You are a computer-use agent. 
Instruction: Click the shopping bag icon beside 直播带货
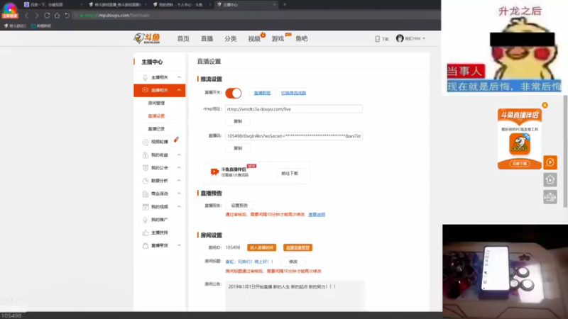(146, 245)
